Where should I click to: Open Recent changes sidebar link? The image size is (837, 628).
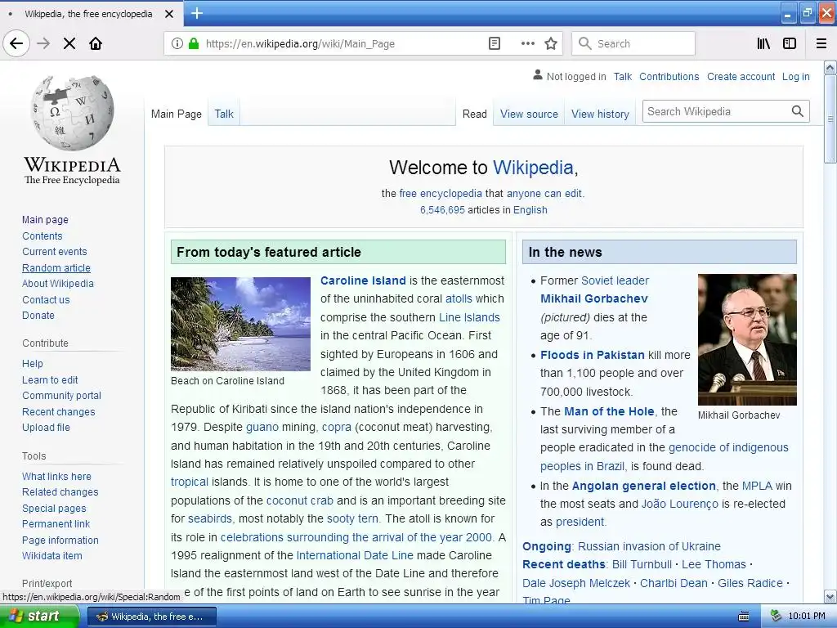pos(59,412)
